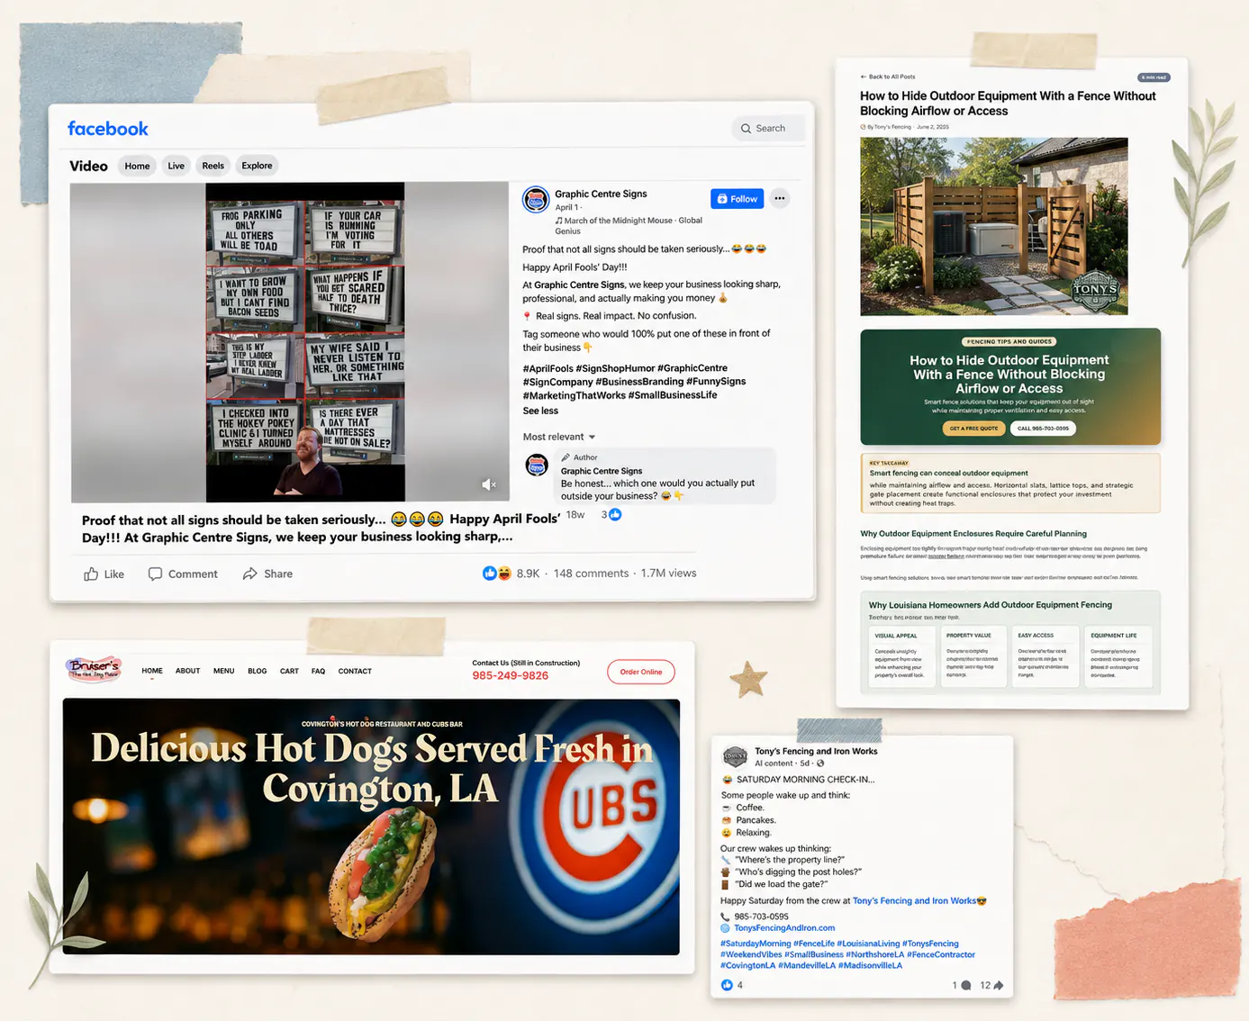Open CONTACT in Bruiser's navigation
Image resolution: width=1249 pixels, height=1021 pixels.
point(355,671)
